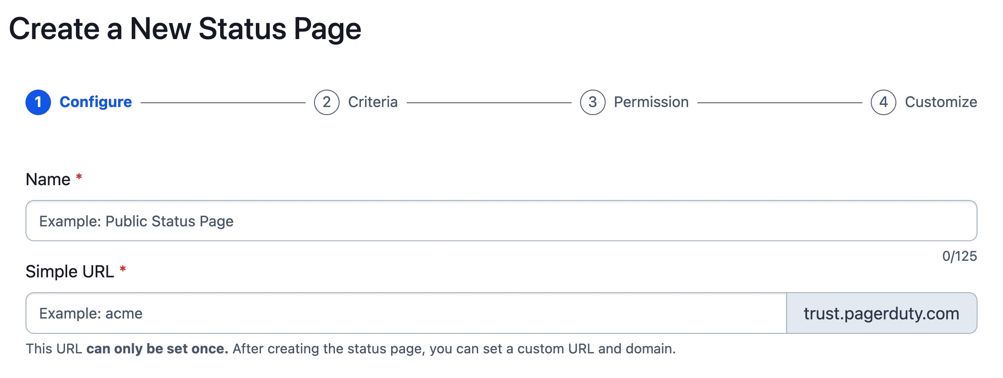Screen dimensions: 1003x378
Task: Click the step 3 circle icon
Action: (x=592, y=102)
